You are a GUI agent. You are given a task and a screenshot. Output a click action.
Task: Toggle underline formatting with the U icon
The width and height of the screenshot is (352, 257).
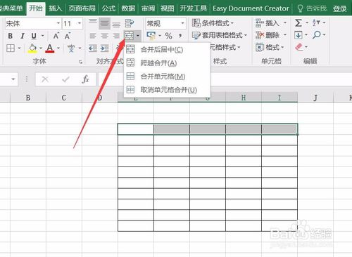pyautogui.click(x=34, y=36)
